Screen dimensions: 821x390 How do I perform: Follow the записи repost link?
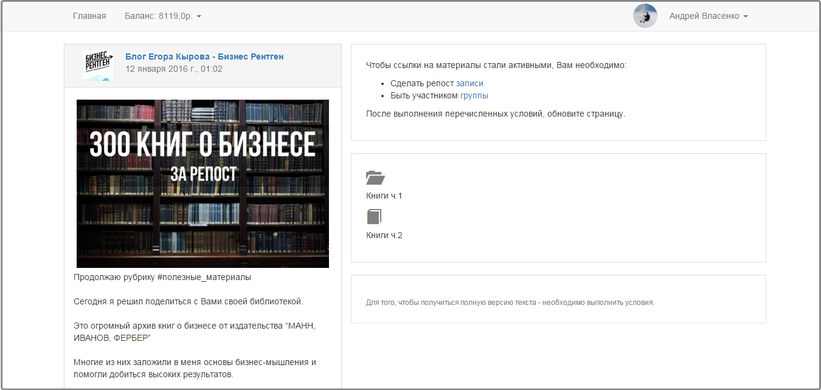click(469, 83)
